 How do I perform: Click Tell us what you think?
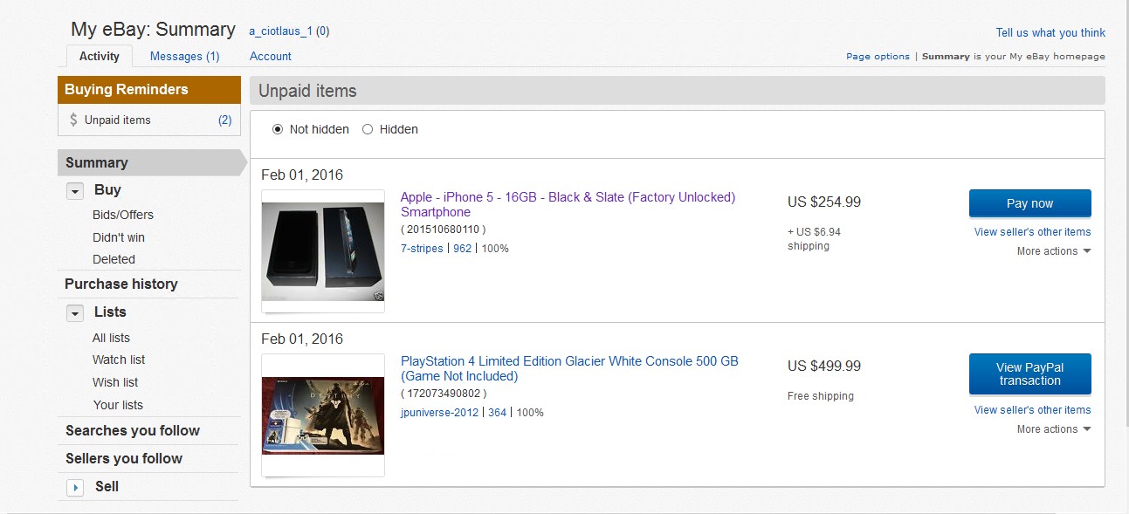click(x=1050, y=33)
